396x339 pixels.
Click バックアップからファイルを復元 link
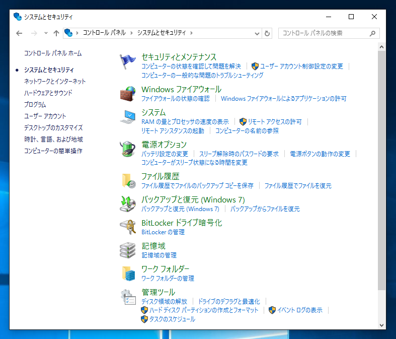pos(265,209)
